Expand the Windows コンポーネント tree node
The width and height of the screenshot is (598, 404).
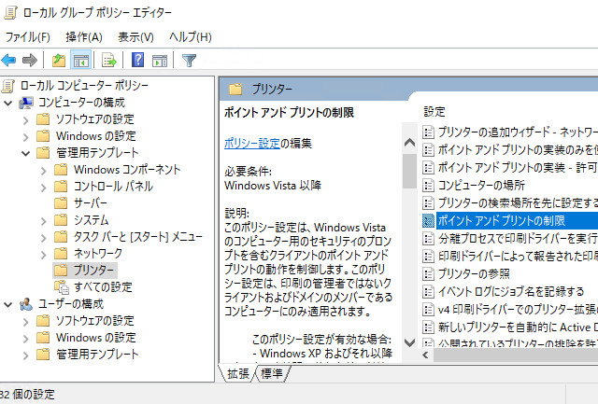(43, 170)
